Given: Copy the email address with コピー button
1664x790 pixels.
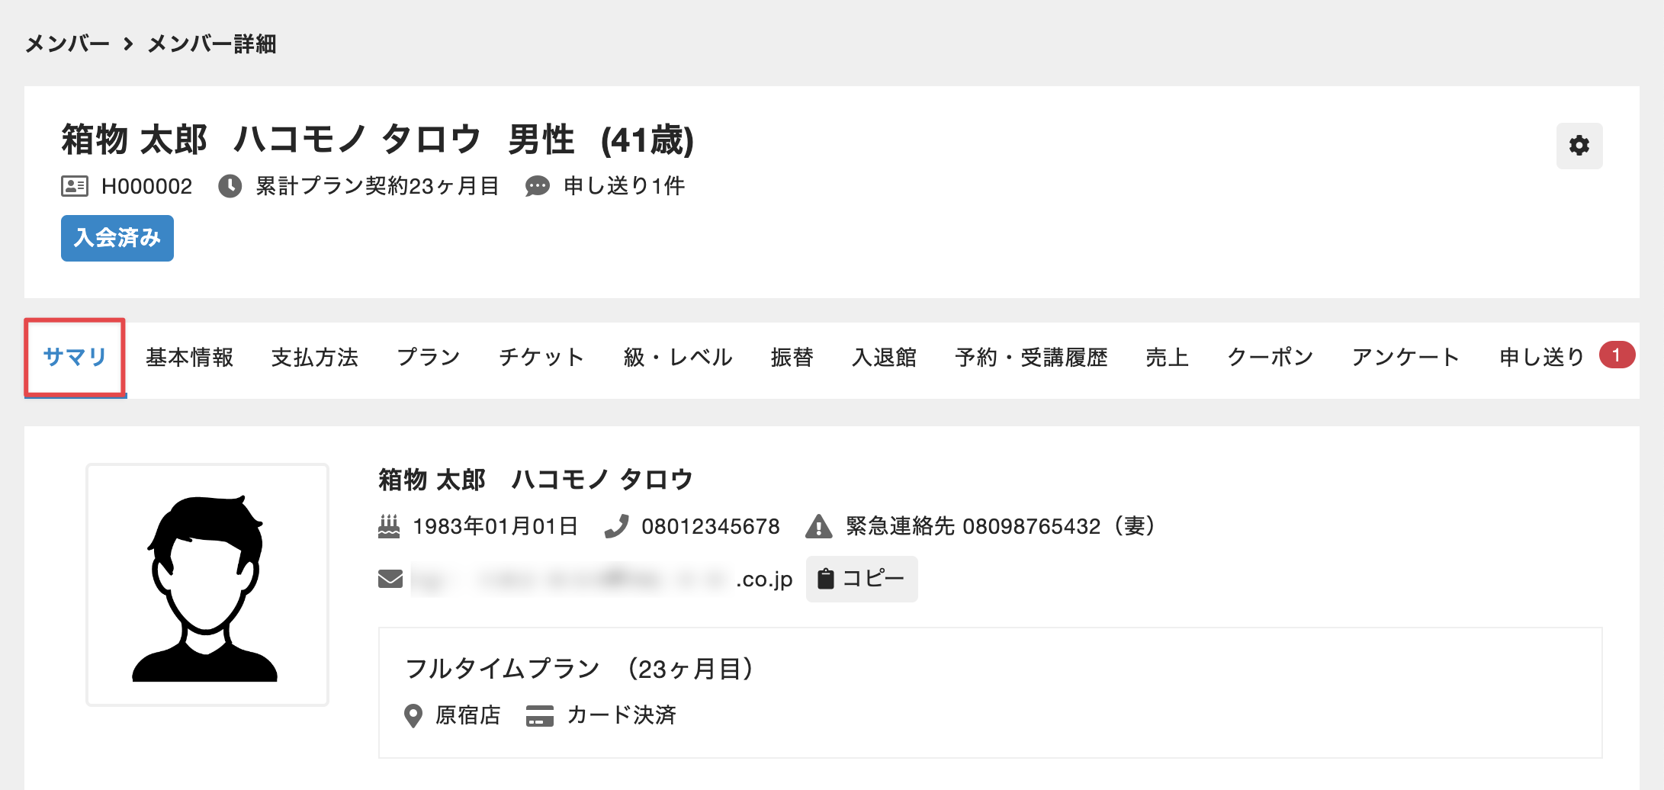Looking at the screenshot, I should tap(861, 579).
